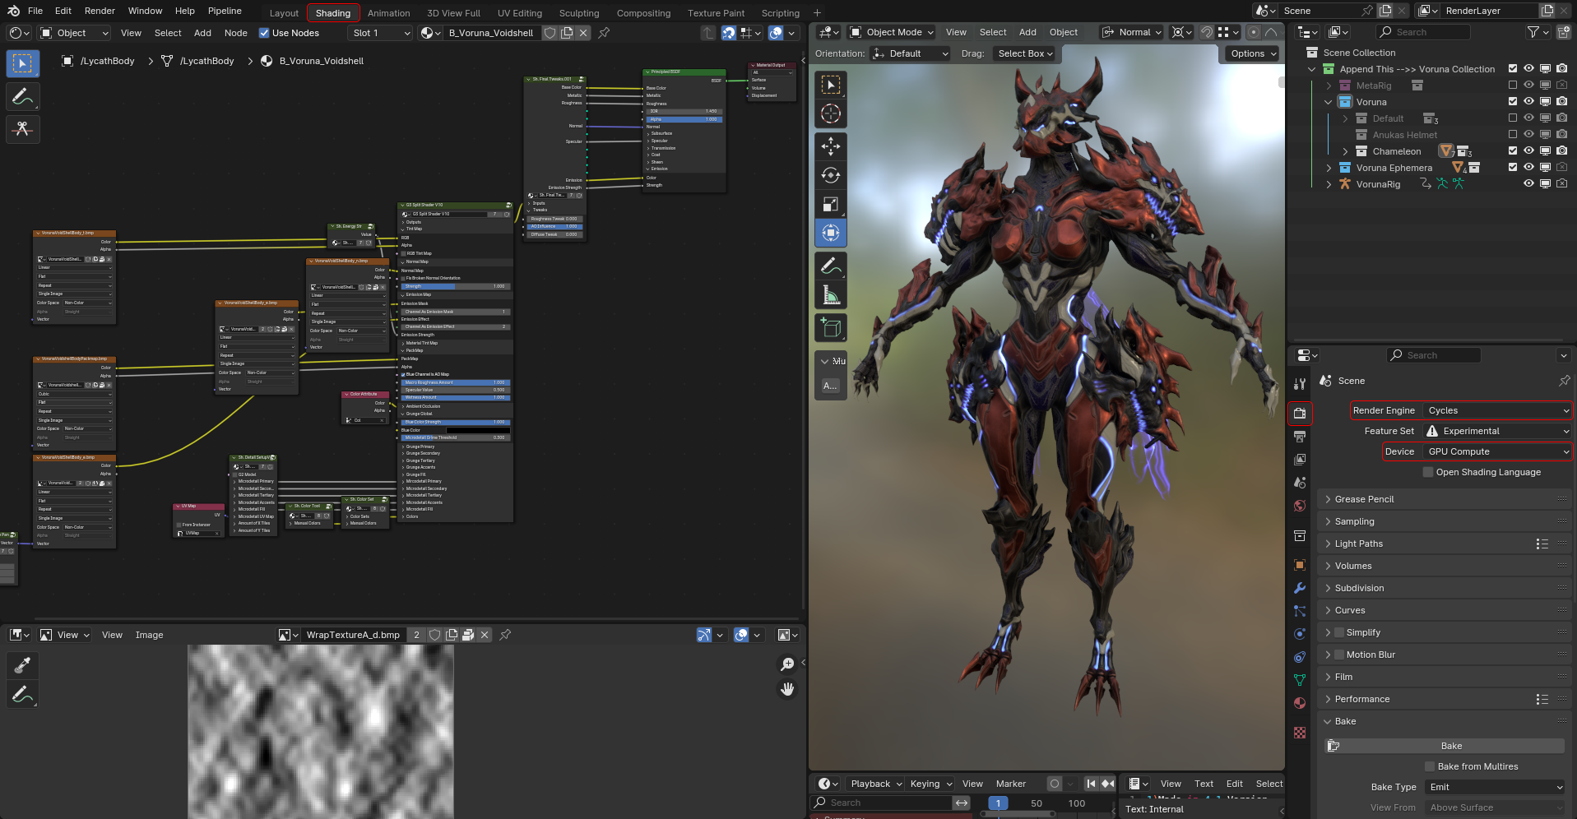Image resolution: width=1577 pixels, height=819 pixels.
Task: Open the Texture properties tab
Action: [x=1300, y=732]
